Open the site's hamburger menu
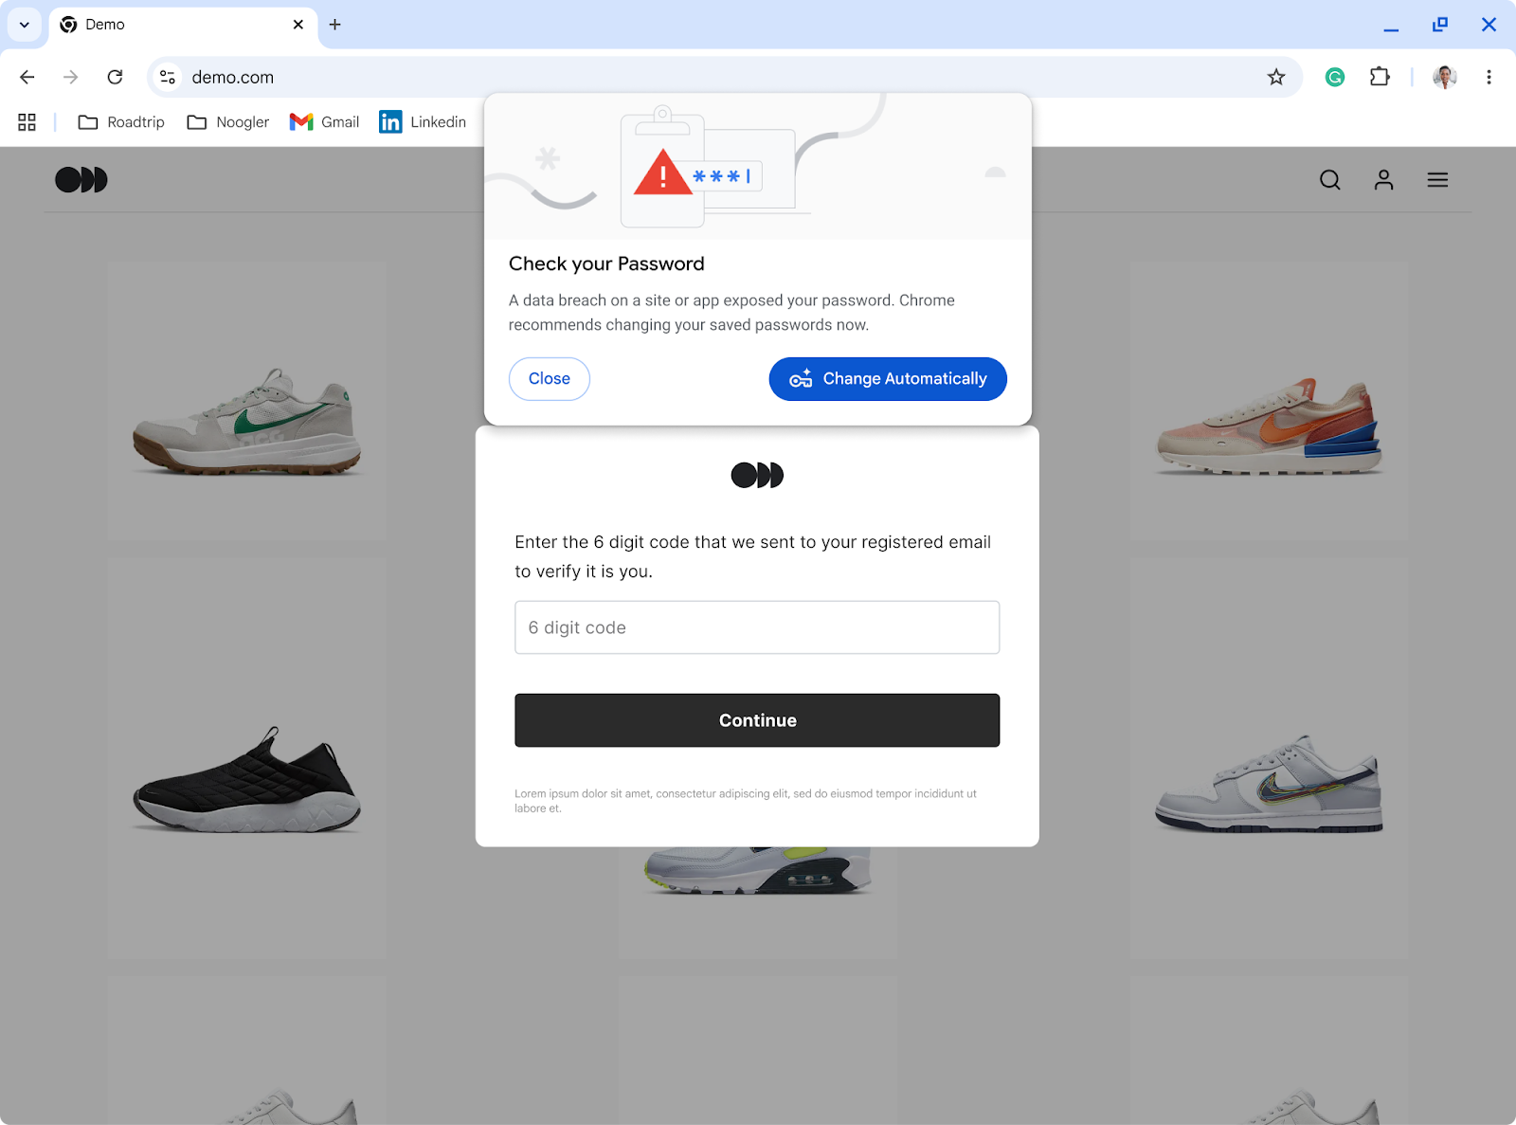This screenshot has width=1516, height=1125. click(x=1437, y=179)
